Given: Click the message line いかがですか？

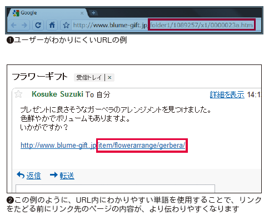Looking at the screenshot, I should [x=44, y=127].
